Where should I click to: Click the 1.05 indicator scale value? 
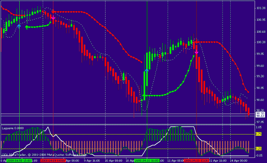tap(258, 127)
